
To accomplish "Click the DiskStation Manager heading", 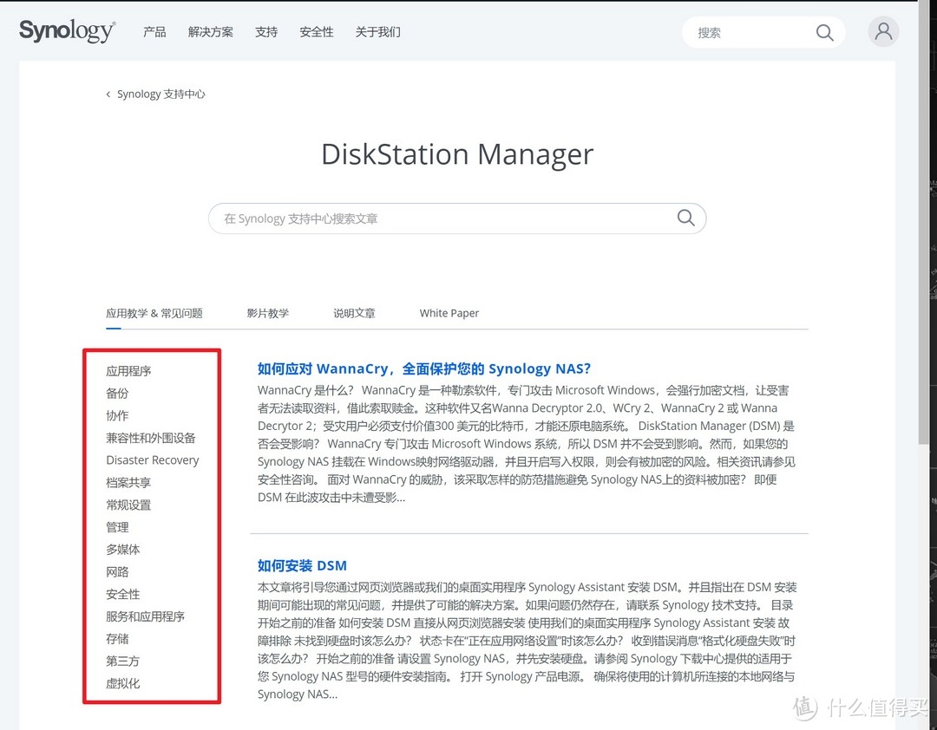I will pyautogui.click(x=457, y=154).
